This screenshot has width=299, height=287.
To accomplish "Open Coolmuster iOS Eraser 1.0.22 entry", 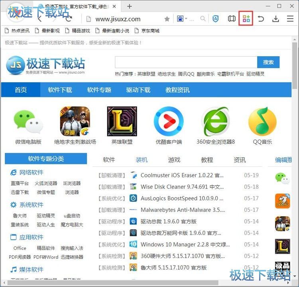I will point(182,175).
